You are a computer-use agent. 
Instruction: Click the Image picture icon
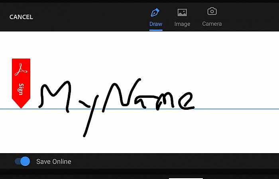coord(182,12)
